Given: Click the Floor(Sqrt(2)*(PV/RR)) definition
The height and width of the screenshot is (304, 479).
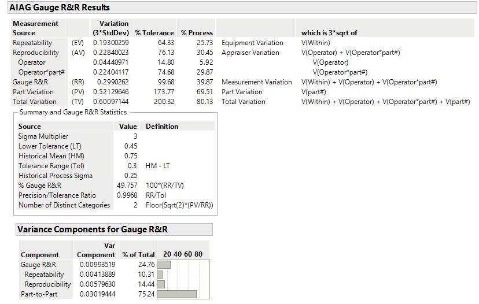Looking at the screenshot, I should [179, 205].
